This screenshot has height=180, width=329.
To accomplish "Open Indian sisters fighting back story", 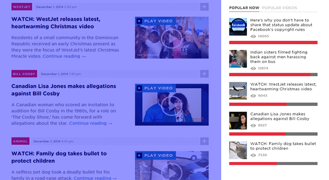I will click(x=279, y=57).
